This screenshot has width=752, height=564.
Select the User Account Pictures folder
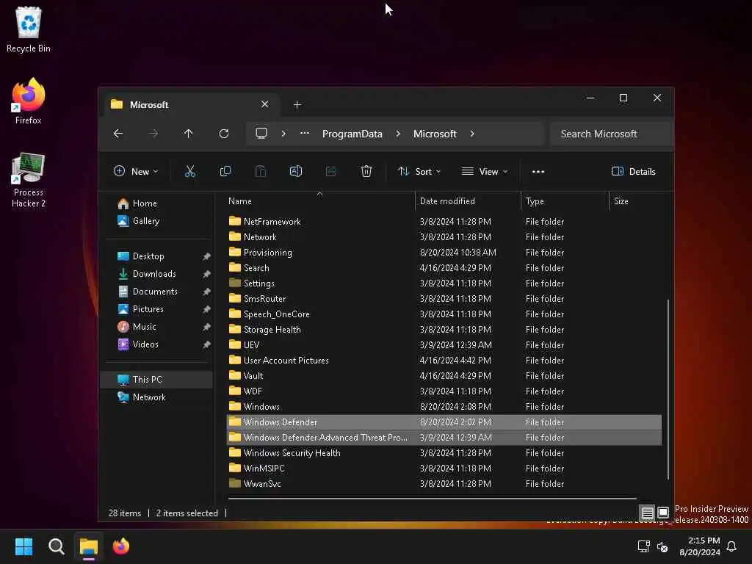pos(444,360)
